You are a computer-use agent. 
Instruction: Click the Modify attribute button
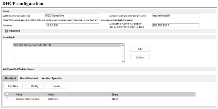[35, 86]
